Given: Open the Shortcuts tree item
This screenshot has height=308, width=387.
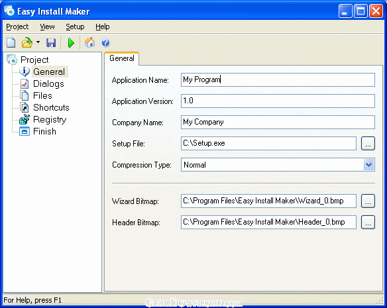Looking at the screenshot, I should (x=51, y=107).
